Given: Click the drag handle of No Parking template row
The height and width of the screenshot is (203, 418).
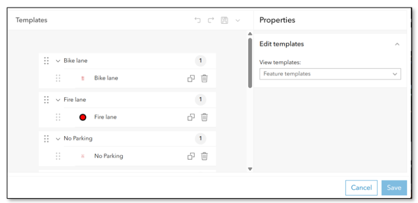Looking at the screenshot, I should click(x=58, y=156).
